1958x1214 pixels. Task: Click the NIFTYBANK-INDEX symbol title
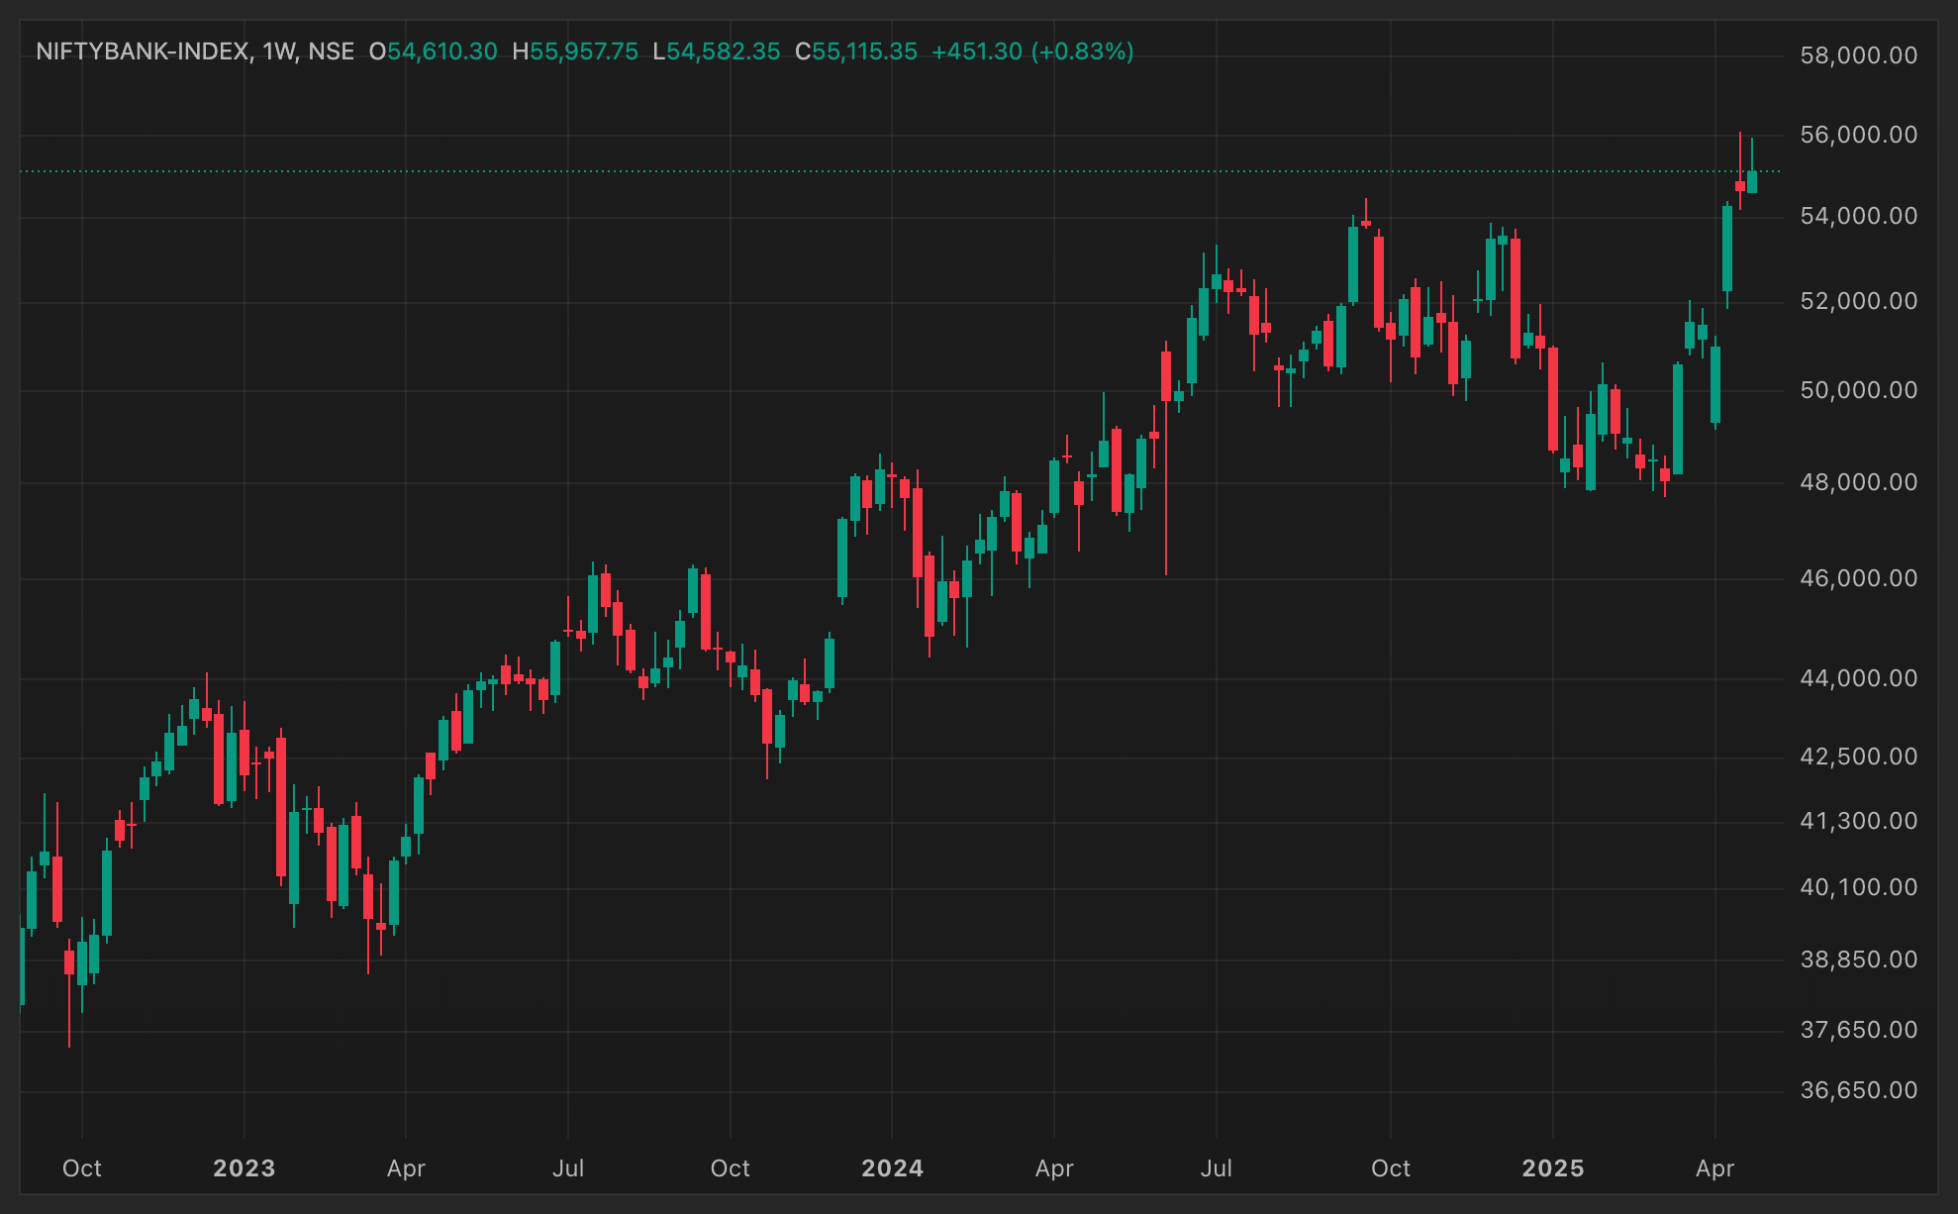click(x=143, y=51)
